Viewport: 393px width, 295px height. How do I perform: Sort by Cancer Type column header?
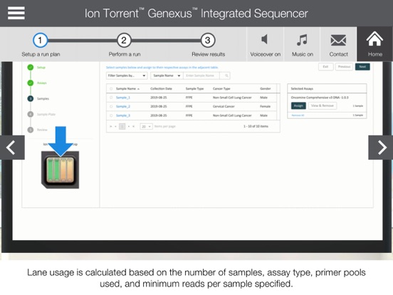click(221, 88)
